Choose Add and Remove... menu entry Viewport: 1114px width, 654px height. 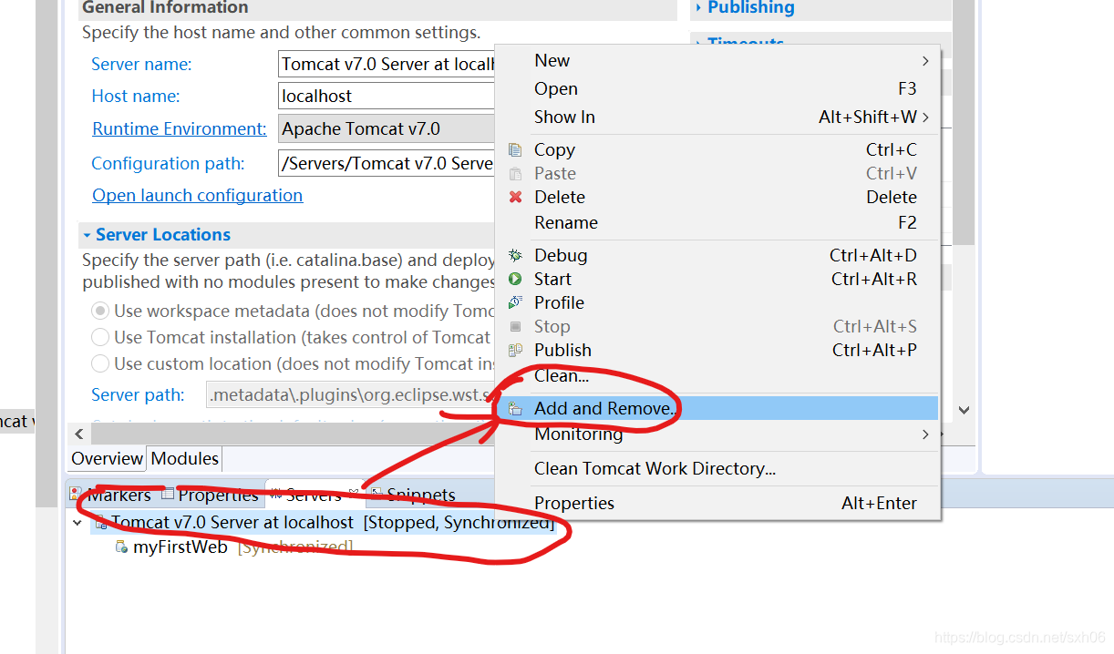coord(719,408)
